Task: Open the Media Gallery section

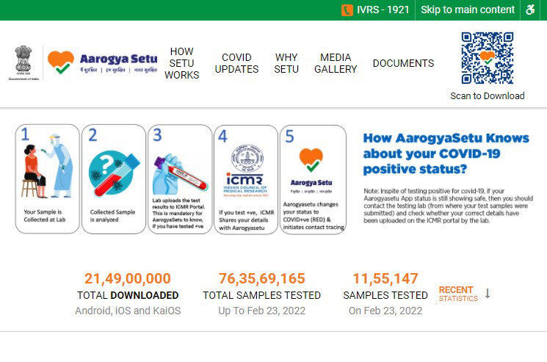Action: pos(336,63)
